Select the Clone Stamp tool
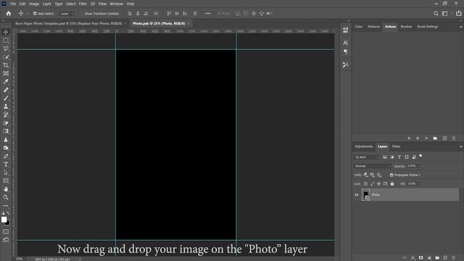 coord(6,107)
